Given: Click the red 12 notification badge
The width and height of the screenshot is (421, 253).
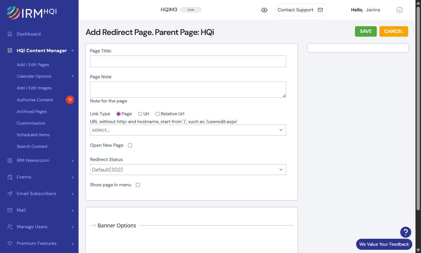Looking at the screenshot, I should (70, 100).
